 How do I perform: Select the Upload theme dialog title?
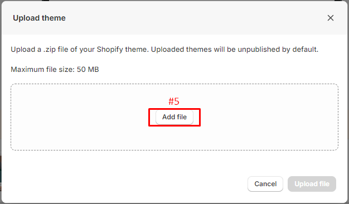[39, 18]
